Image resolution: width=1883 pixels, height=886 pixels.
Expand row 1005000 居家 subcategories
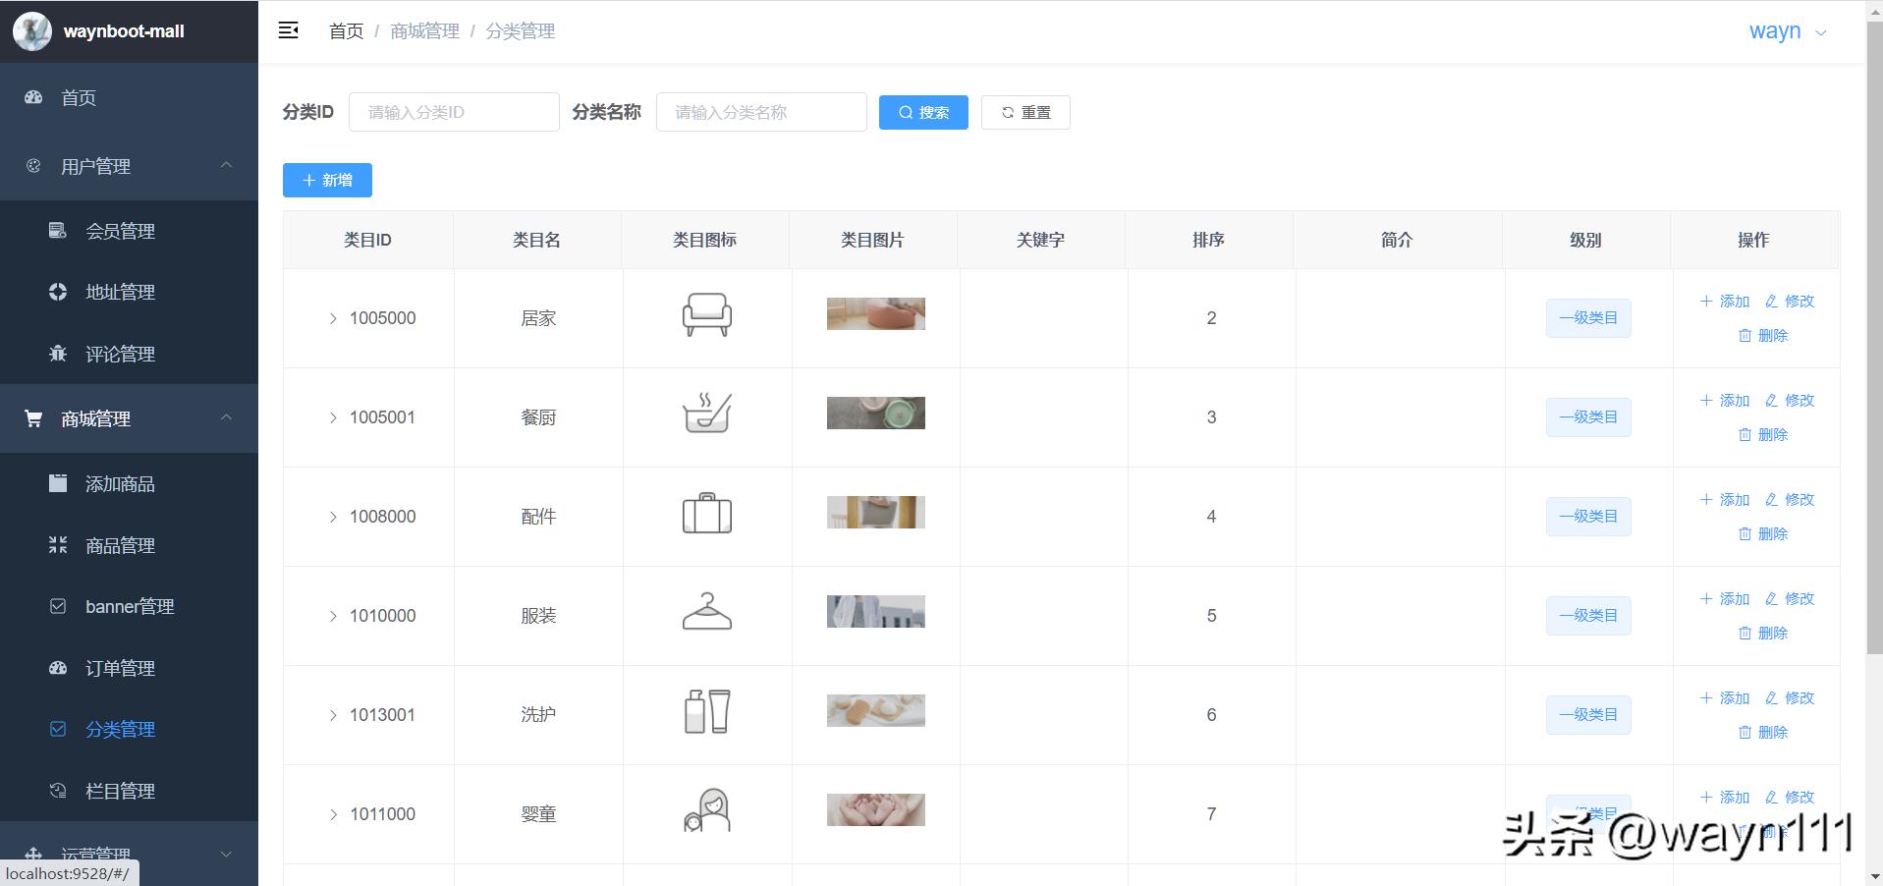pyautogui.click(x=333, y=318)
